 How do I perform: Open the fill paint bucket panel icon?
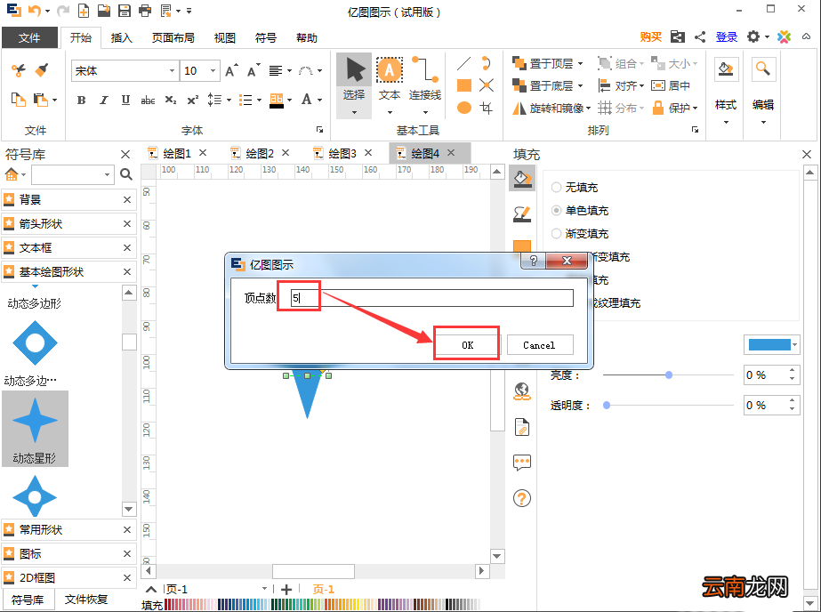(x=522, y=179)
